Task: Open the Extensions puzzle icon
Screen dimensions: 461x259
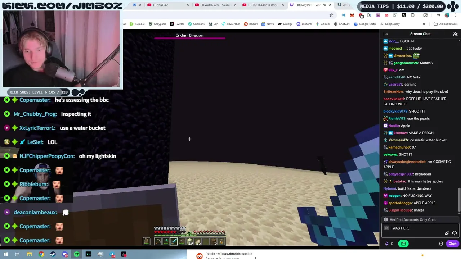Action: 412,15
